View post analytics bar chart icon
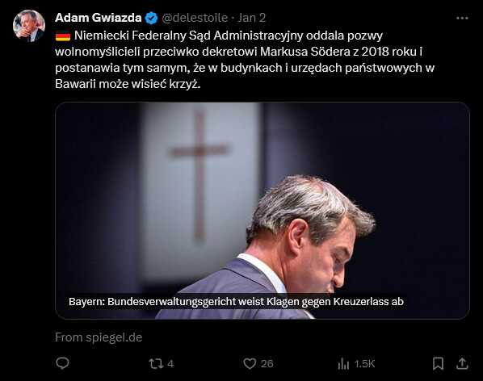 (343, 364)
